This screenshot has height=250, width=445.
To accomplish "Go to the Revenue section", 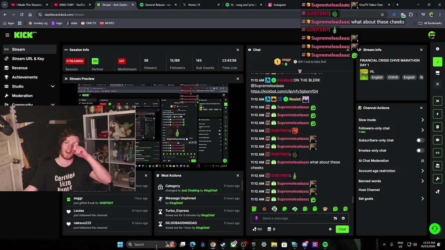I will click(x=20, y=68).
